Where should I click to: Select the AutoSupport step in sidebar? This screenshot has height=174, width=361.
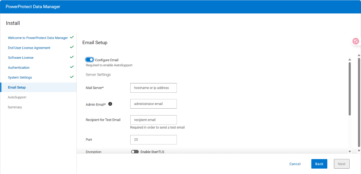pyautogui.click(x=17, y=97)
